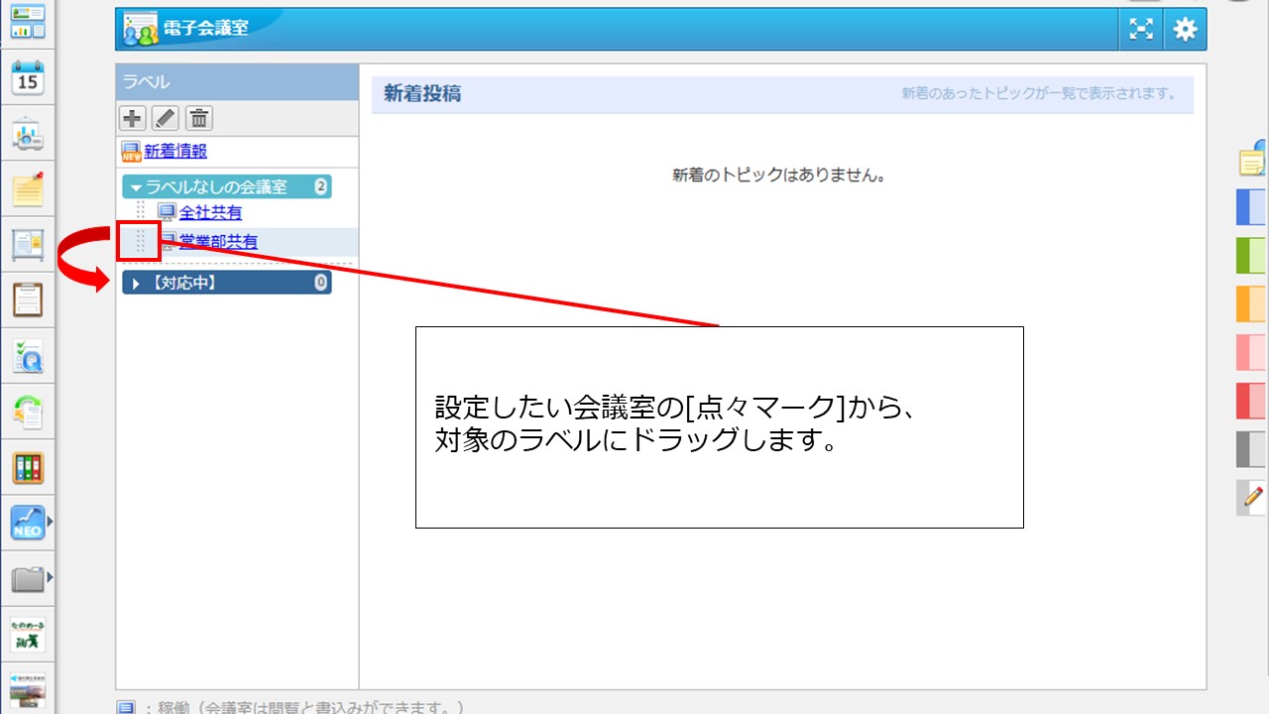Launch desknet's NEO portal icon
Image resolution: width=1269 pixels, height=714 pixels.
[x=28, y=520]
